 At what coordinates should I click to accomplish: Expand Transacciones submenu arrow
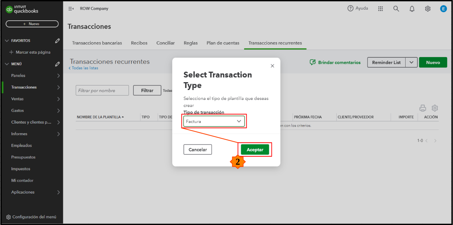pos(58,87)
